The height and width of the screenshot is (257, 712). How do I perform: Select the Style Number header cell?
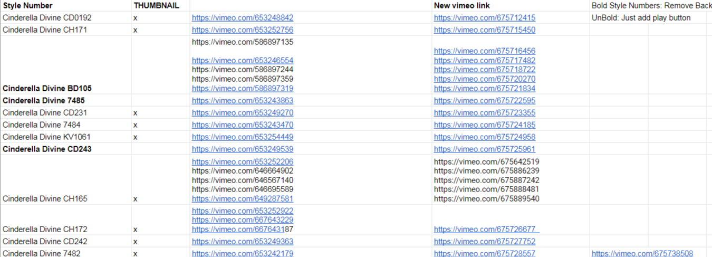(x=66, y=6)
